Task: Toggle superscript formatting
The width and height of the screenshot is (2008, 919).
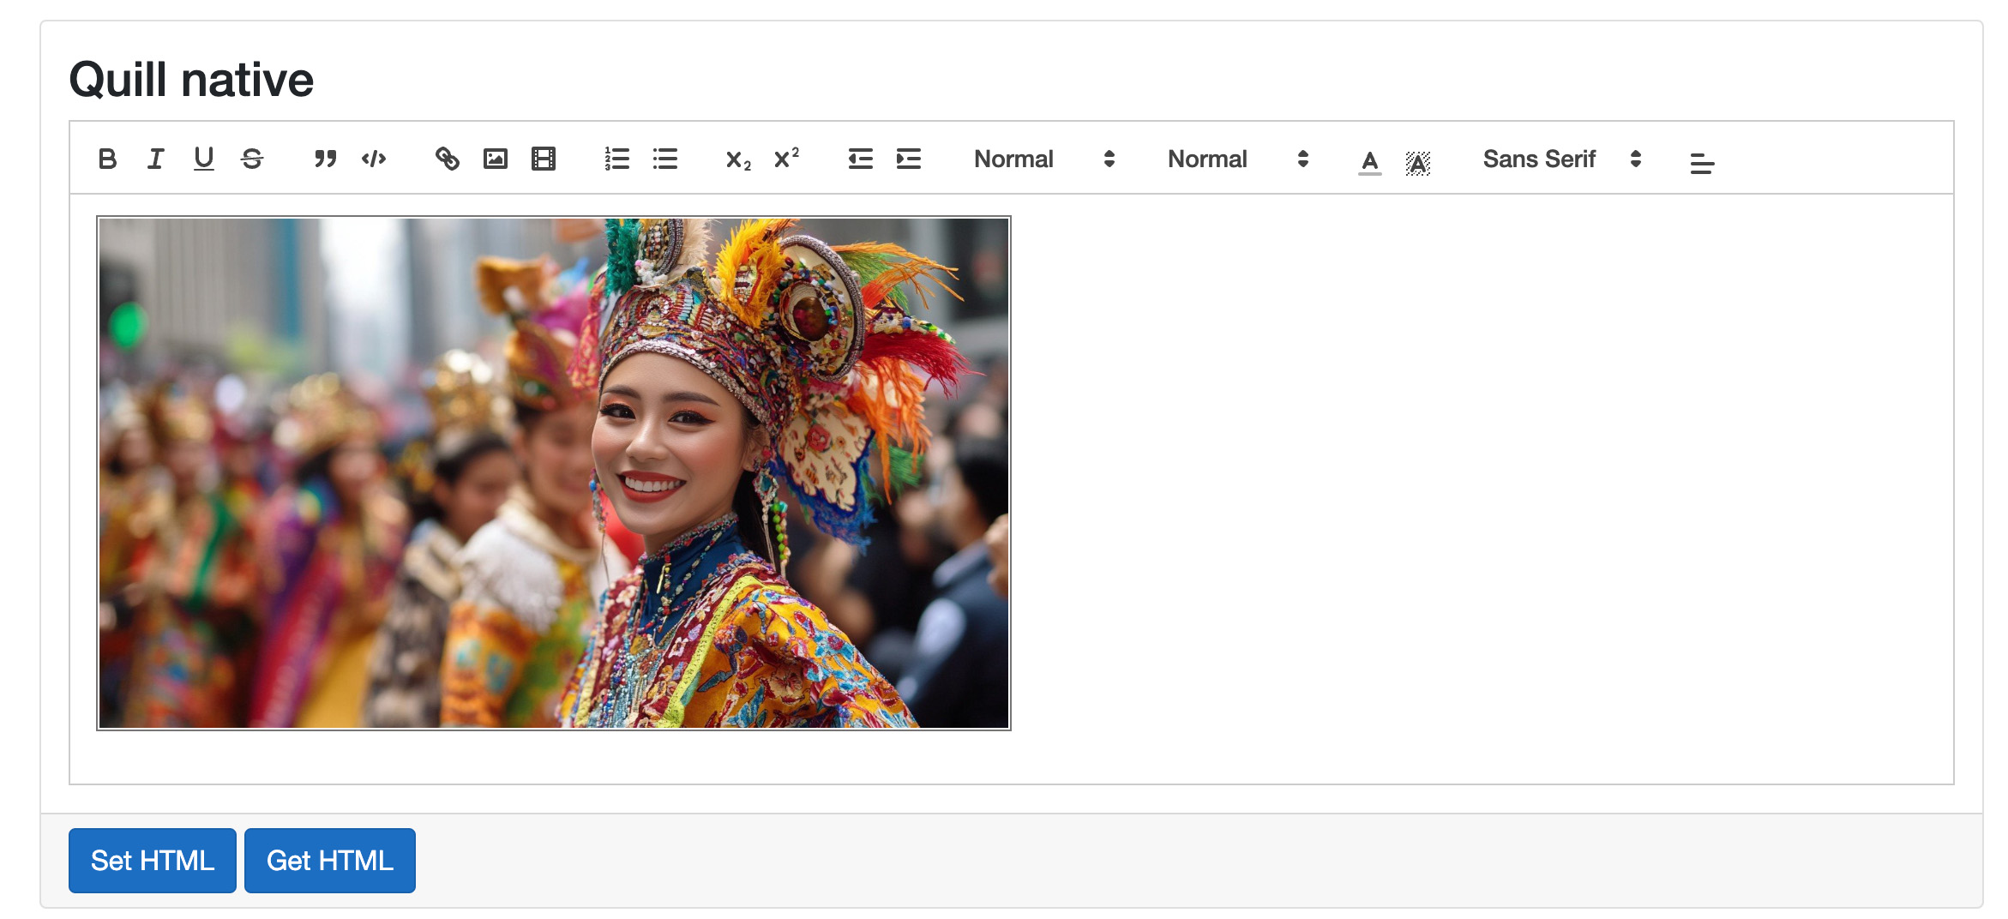Action: pyautogui.click(x=786, y=159)
